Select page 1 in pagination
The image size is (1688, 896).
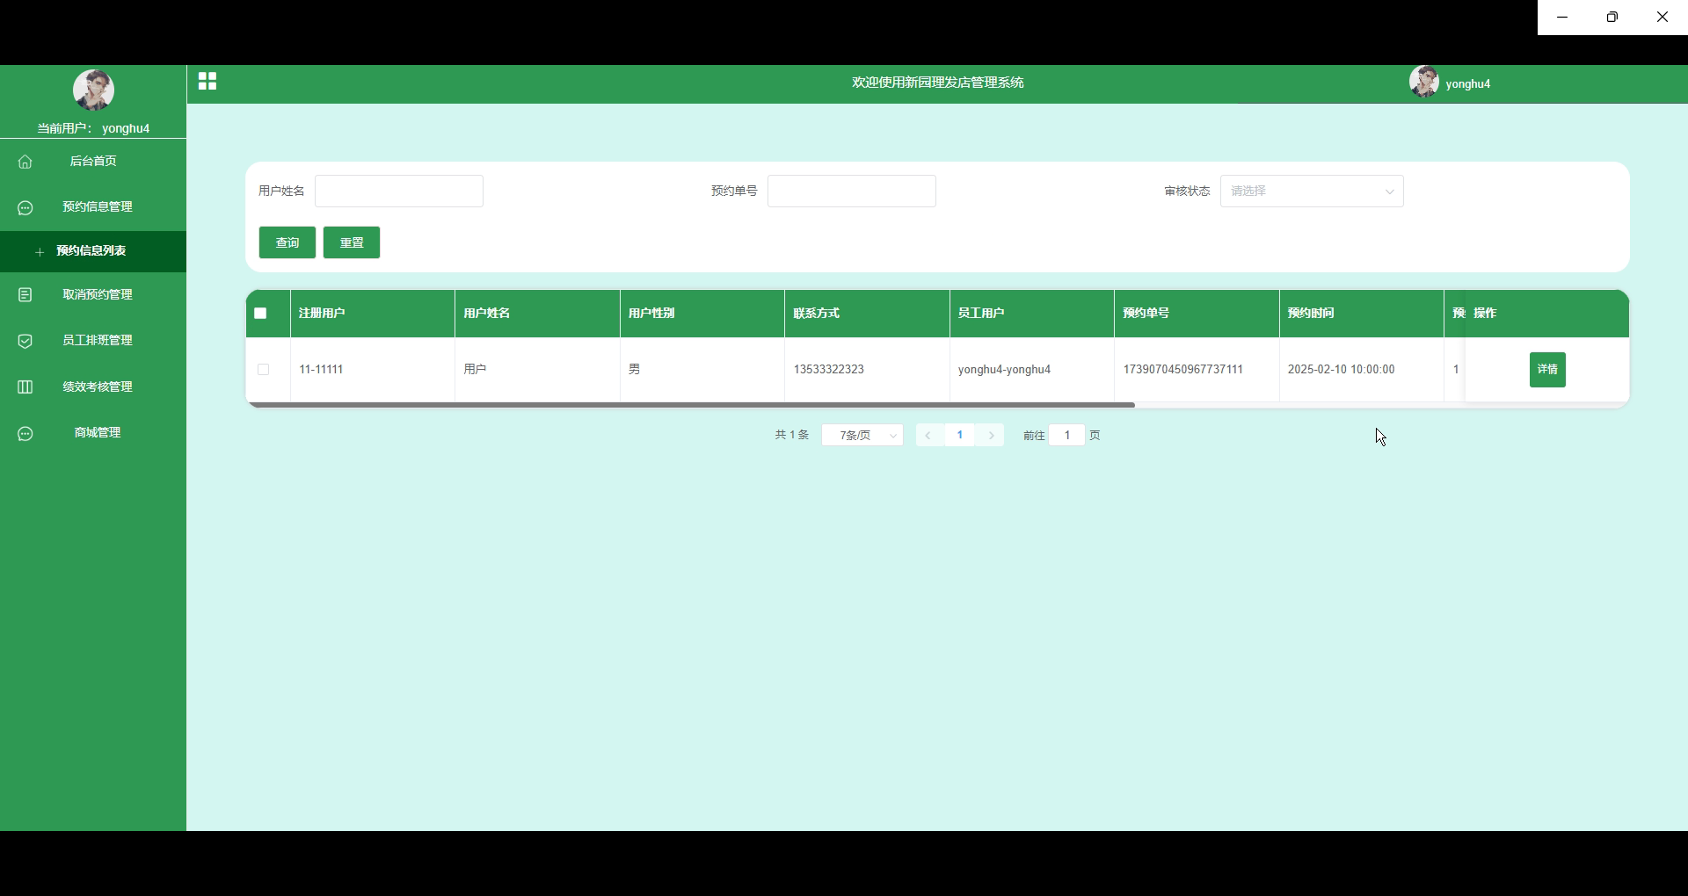[x=960, y=435]
